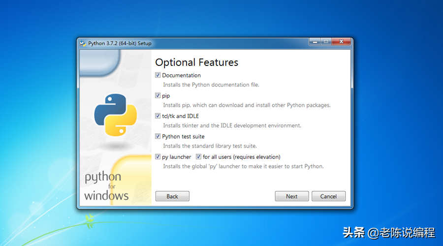The width and height of the screenshot is (443, 246).
Task: Toggle the py launcher checkbox
Action: (158, 156)
